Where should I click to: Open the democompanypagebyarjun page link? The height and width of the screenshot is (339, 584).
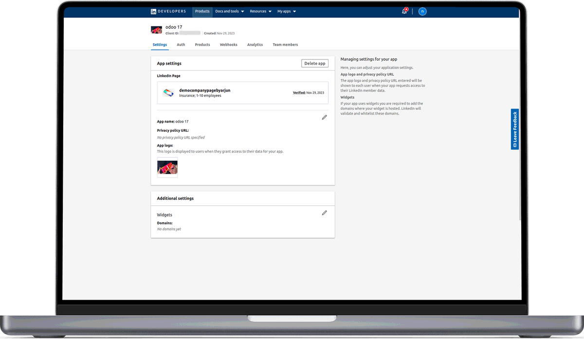click(x=204, y=90)
